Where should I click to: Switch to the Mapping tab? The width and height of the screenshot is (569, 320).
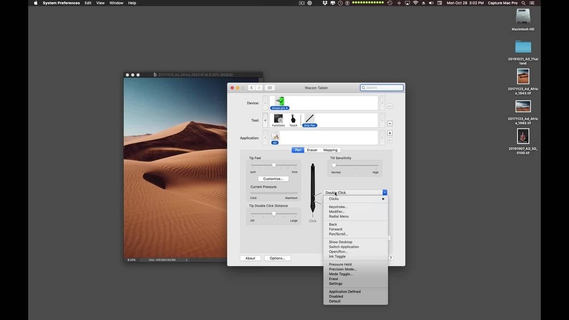pyautogui.click(x=330, y=150)
